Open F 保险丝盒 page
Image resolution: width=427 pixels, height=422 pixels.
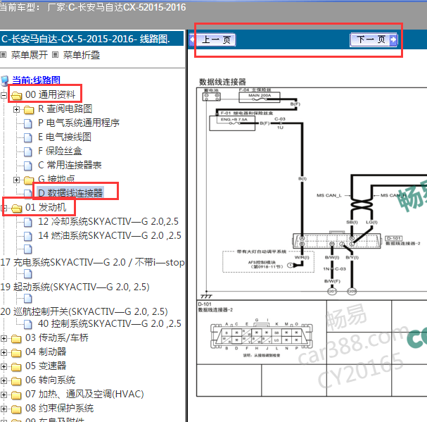[60, 151]
